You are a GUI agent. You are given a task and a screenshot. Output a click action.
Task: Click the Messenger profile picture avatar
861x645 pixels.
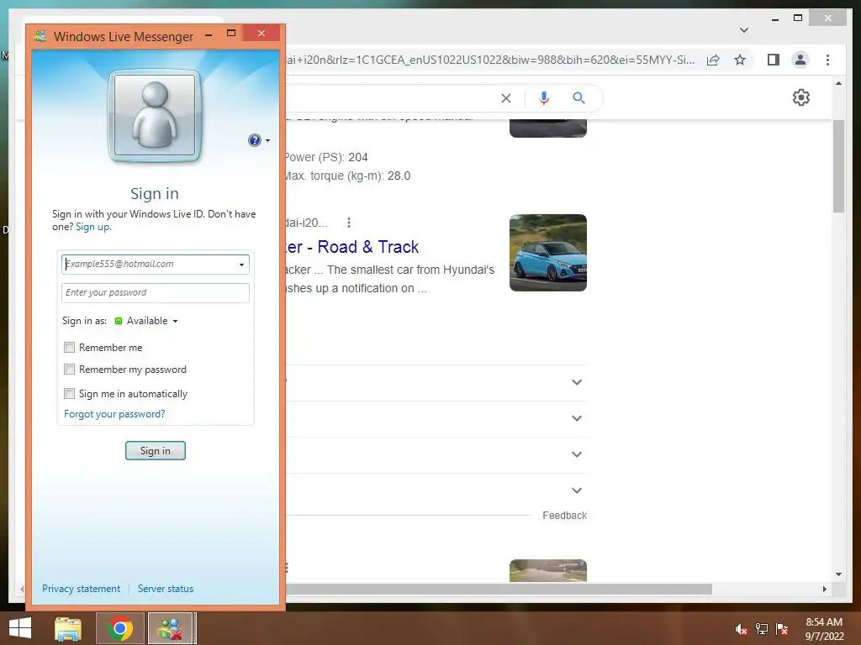pyautogui.click(x=155, y=116)
